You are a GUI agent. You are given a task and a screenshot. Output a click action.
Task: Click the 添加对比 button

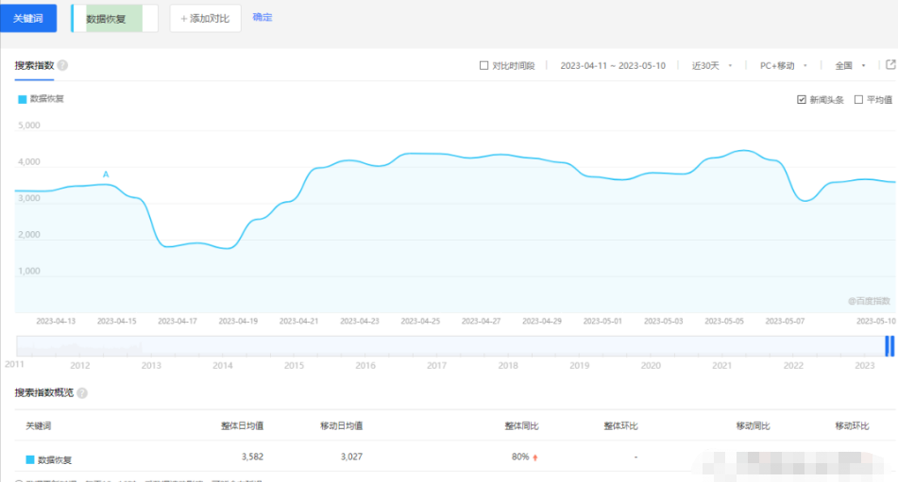(205, 18)
